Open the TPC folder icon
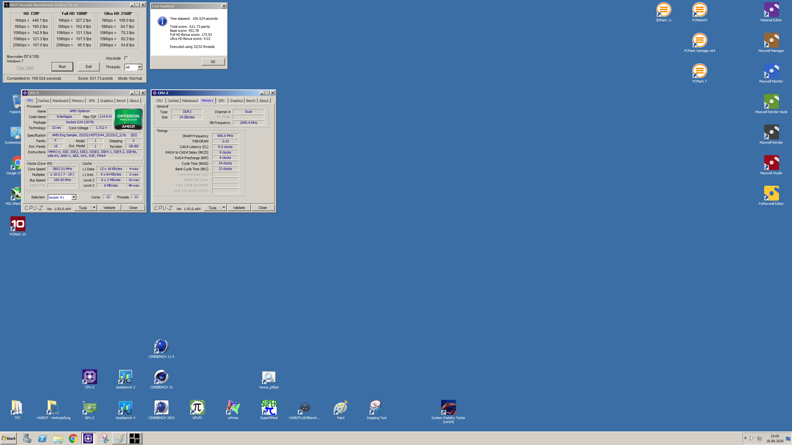This screenshot has width=792, height=445. pyautogui.click(x=18, y=410)
